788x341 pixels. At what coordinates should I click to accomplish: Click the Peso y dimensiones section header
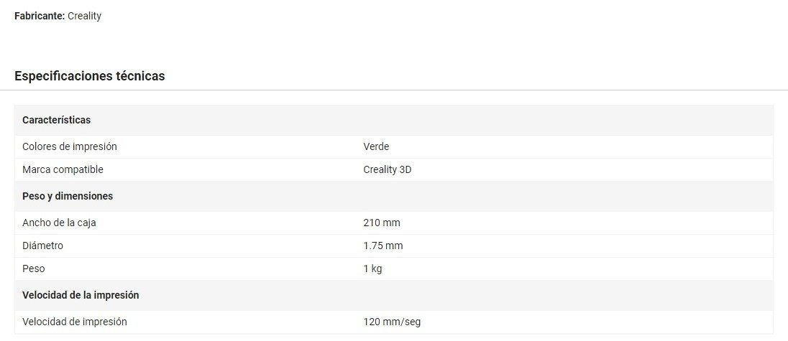(68, 196)
